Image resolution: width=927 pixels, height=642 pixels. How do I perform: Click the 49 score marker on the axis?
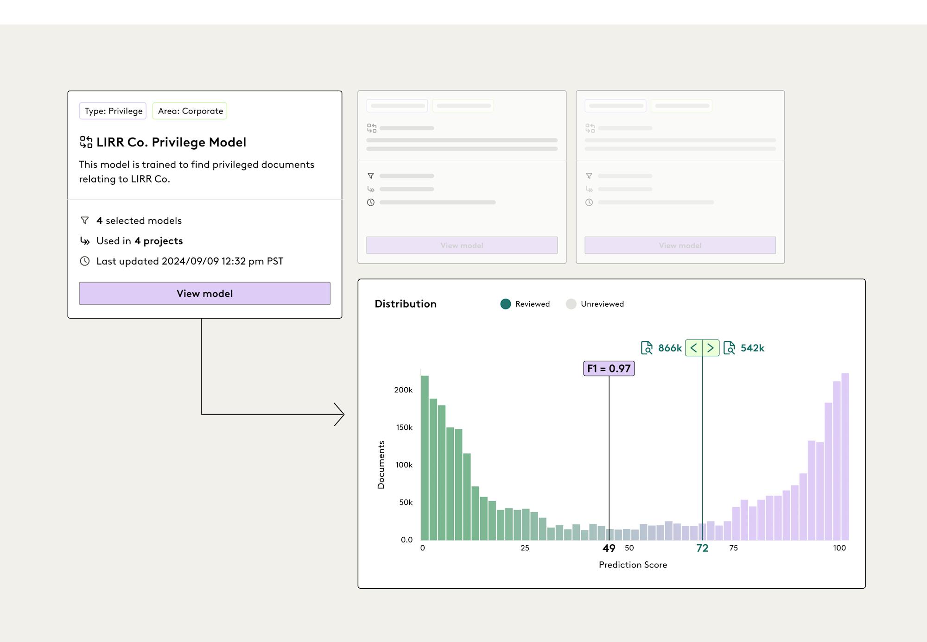point(609,548)
